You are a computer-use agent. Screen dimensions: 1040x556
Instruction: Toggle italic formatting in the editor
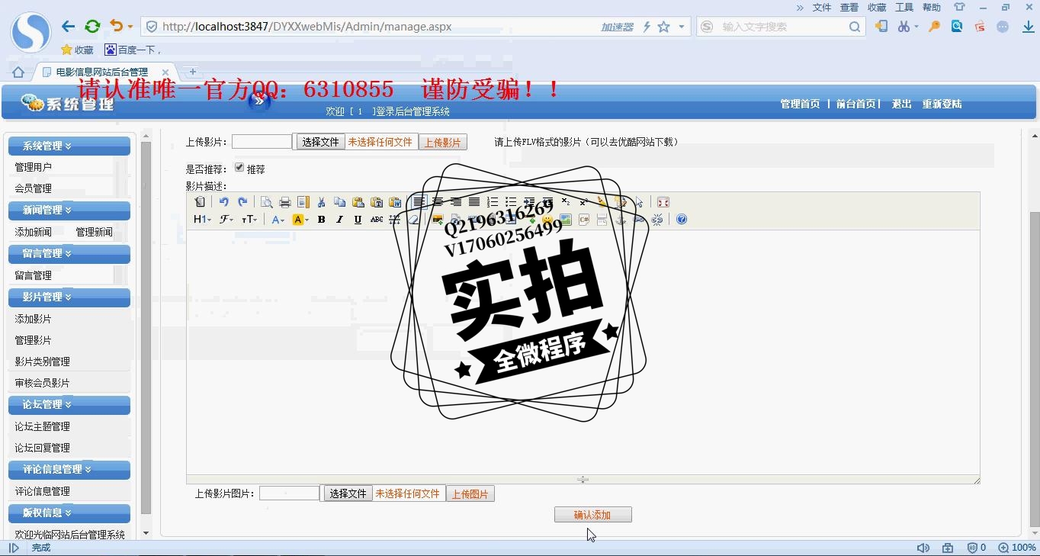pos(339,220)
